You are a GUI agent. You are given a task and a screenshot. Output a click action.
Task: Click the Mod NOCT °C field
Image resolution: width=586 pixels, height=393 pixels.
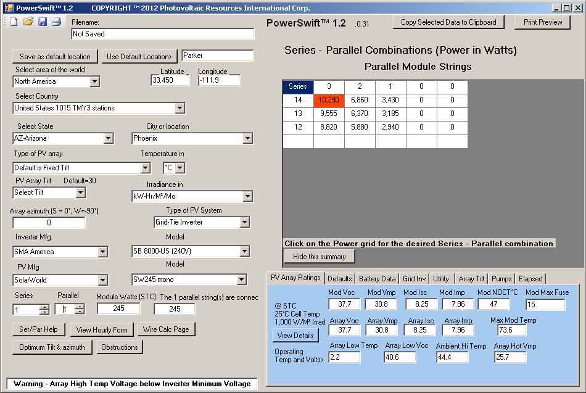click(493, 304)
